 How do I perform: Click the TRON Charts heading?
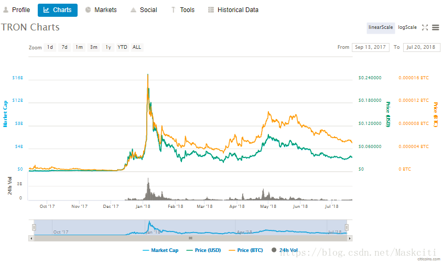(x=30, y=27)
